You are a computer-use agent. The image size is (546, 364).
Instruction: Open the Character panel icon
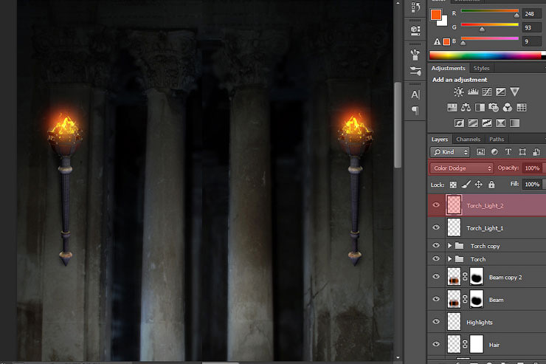(x=415, y=95)
